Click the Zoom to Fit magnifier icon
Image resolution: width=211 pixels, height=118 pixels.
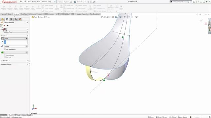click(x=102, y=17)
